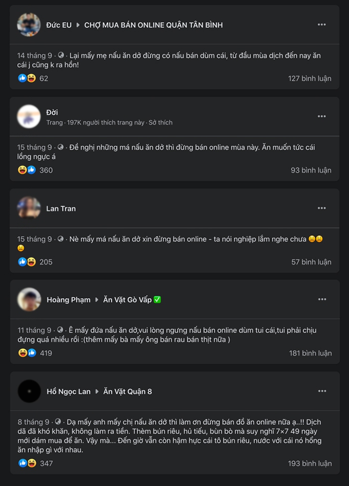This screenshot has height=486, width=349.
Task: View reaction icons with 62 reactions
Action: click(x=27, y=78)
